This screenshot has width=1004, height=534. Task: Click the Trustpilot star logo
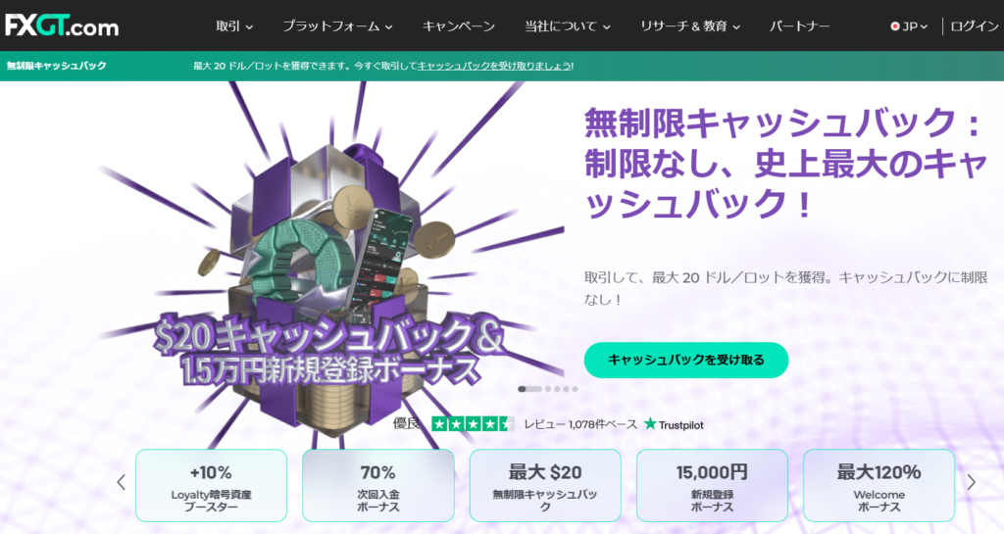[x=674, y=424]
